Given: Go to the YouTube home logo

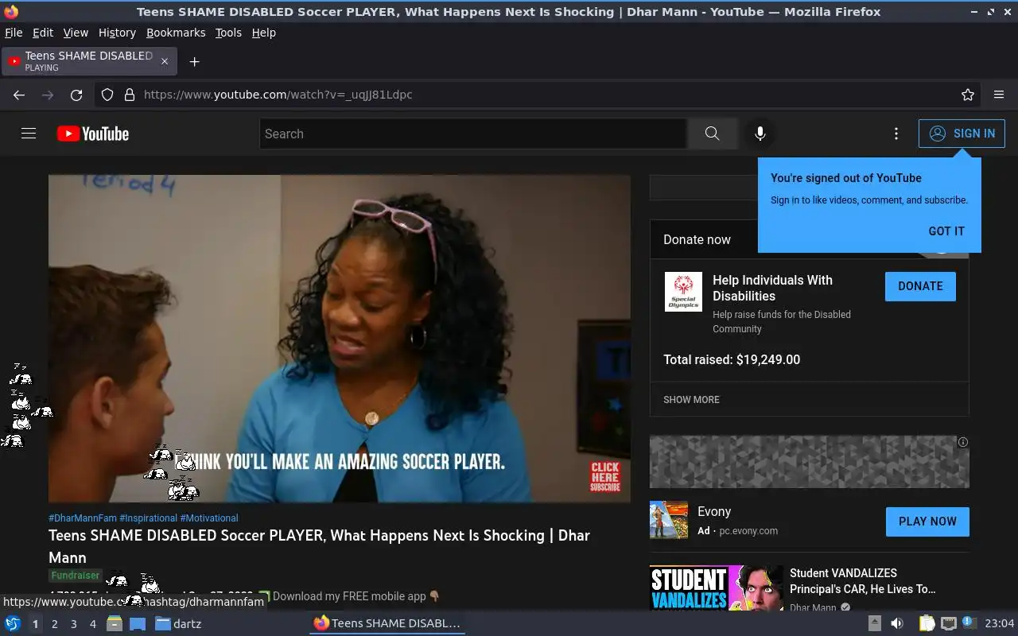Looking at the screenshot, I should coord(93,134).
